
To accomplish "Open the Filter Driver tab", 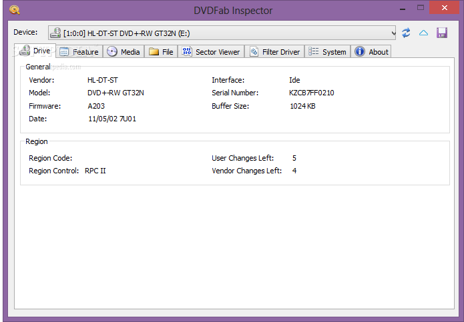I will click(274, 52).
